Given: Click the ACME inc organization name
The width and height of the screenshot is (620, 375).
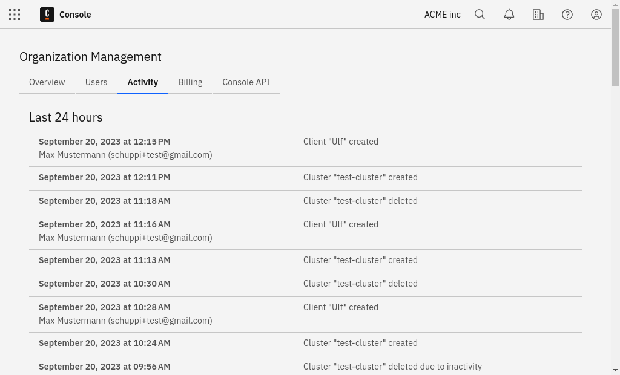Looking at the screenshot, I should click(x=442, y=15).
